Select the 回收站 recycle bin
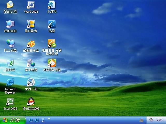This screenshot has height=124, width=166. pyautogui.click(x=10, y=63)
